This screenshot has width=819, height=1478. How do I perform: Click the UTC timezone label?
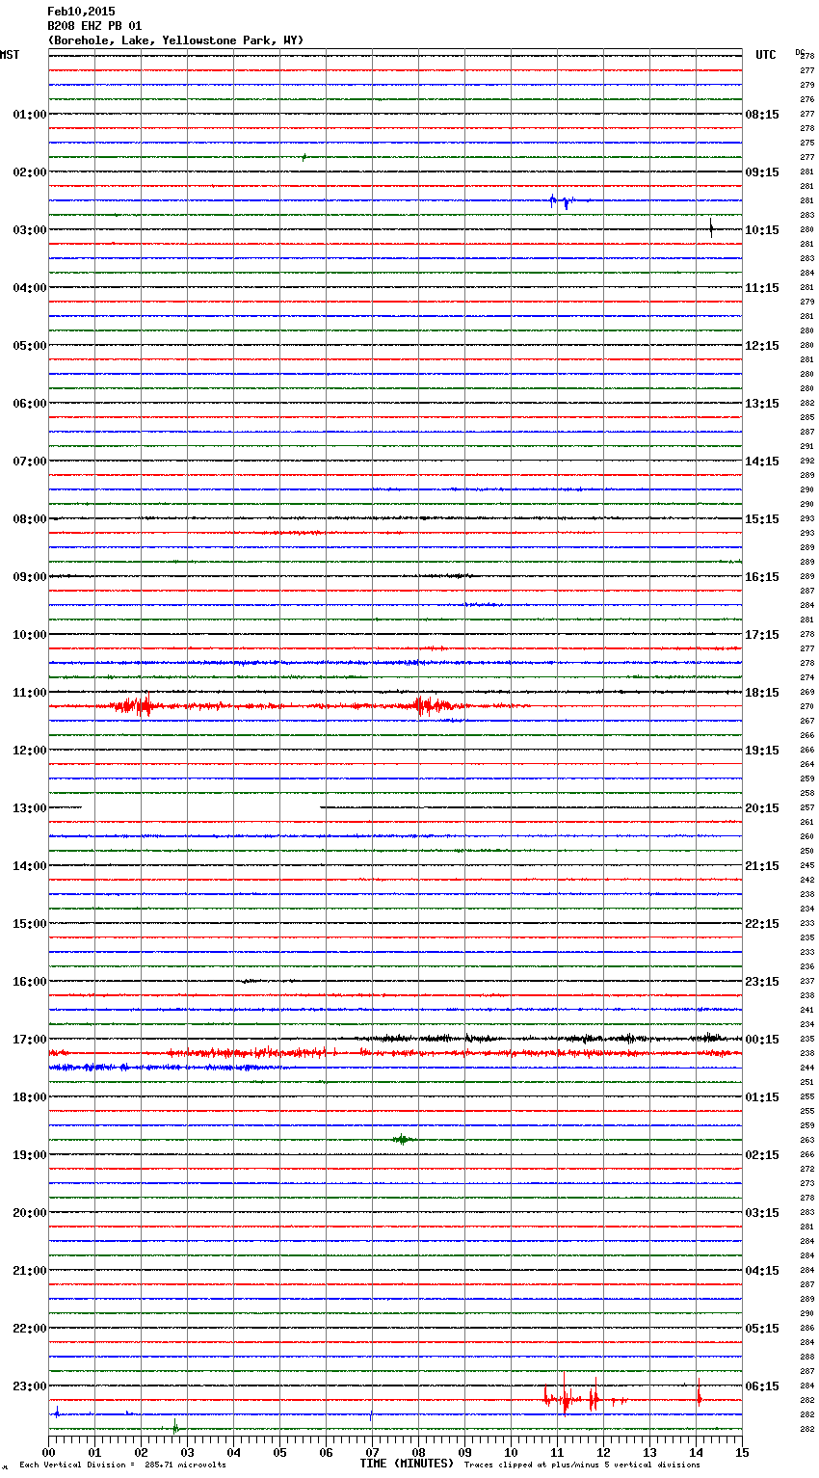(x=766, y=55)
